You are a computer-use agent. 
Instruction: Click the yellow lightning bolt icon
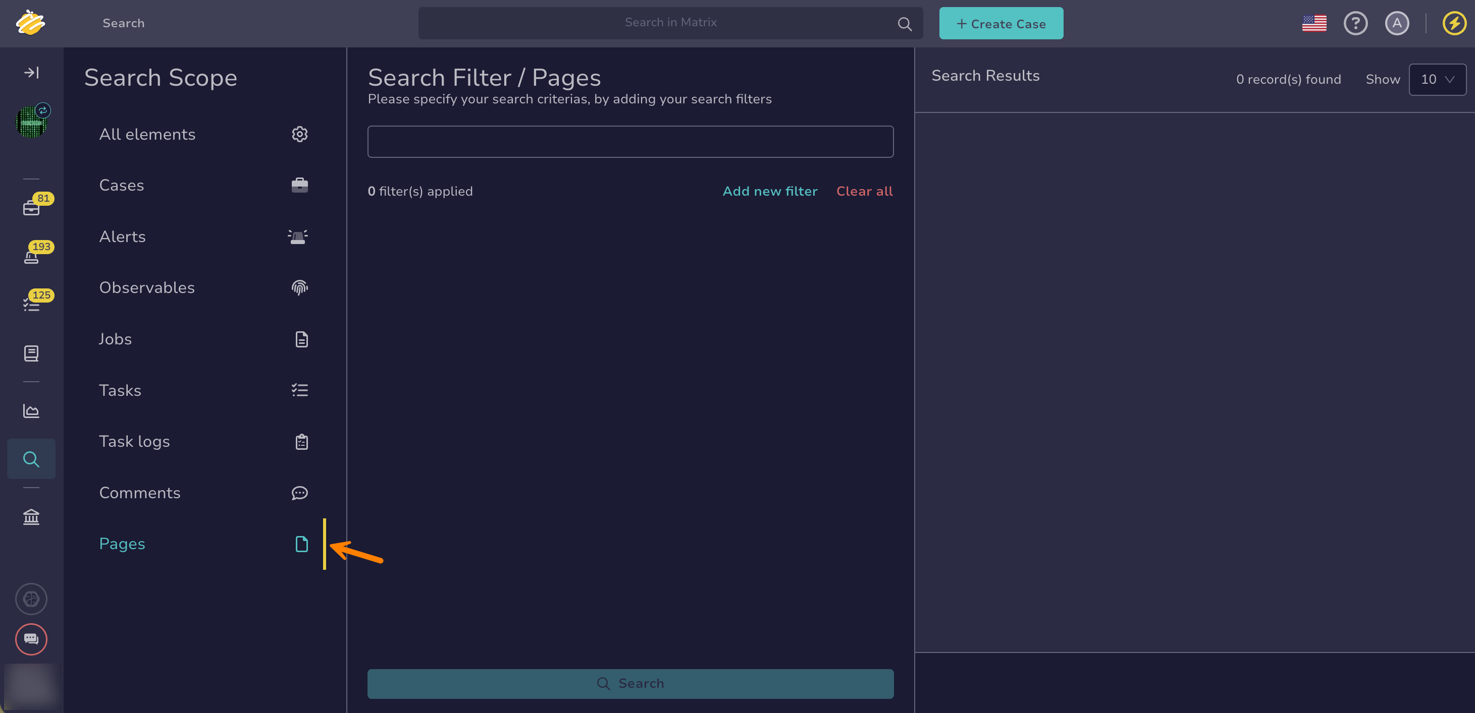click(1454, 23)
